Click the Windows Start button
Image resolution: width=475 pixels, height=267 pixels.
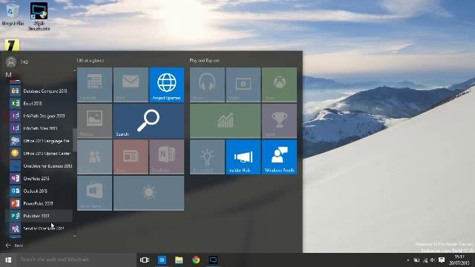[8, 260]
